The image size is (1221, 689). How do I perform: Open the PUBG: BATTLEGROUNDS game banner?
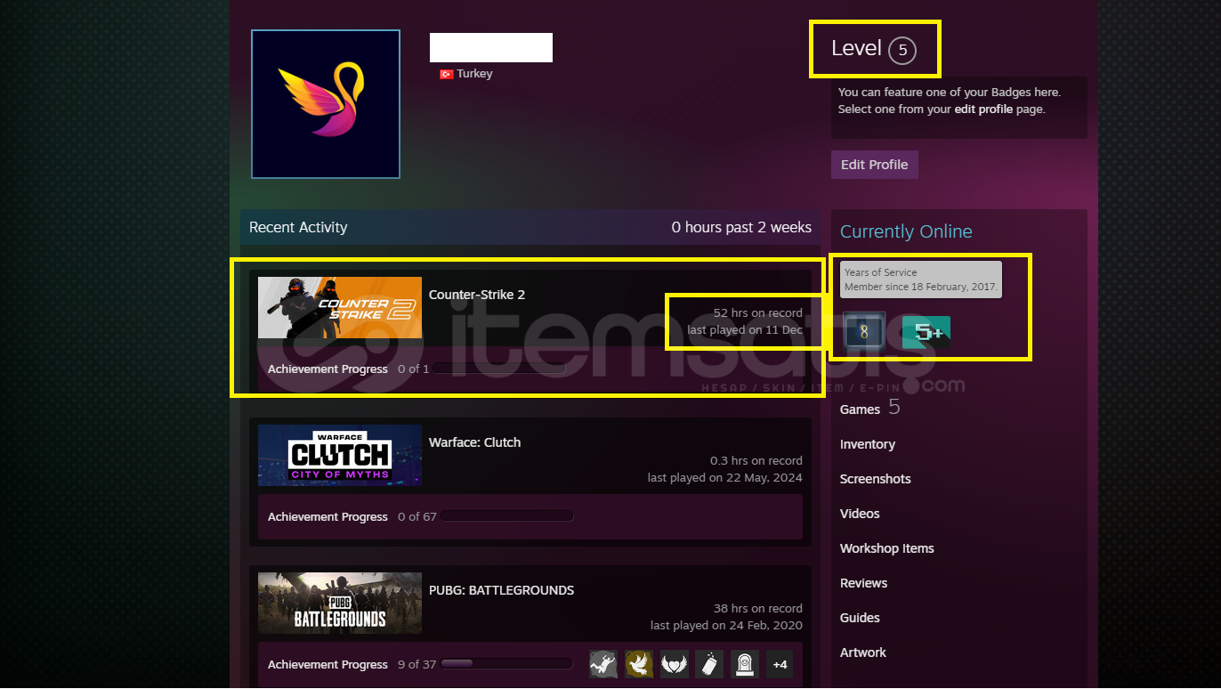click(340, 603)
